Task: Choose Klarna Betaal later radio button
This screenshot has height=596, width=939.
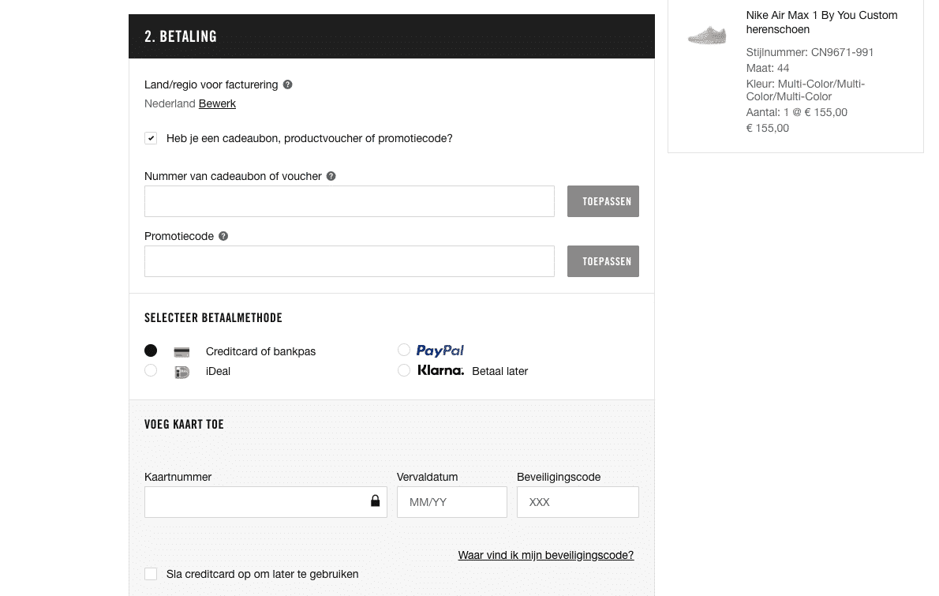Action: coord(404,370)
